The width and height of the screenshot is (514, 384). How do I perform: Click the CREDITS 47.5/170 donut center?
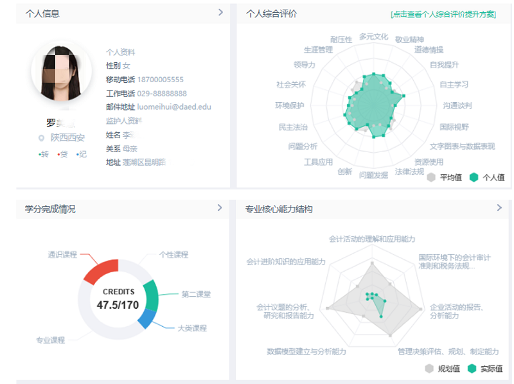(118, 299)
